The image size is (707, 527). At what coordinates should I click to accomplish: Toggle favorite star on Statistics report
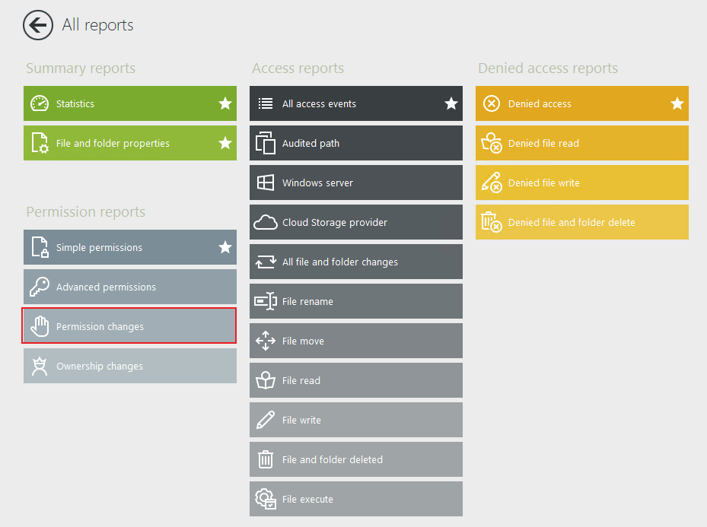point(225,103)
